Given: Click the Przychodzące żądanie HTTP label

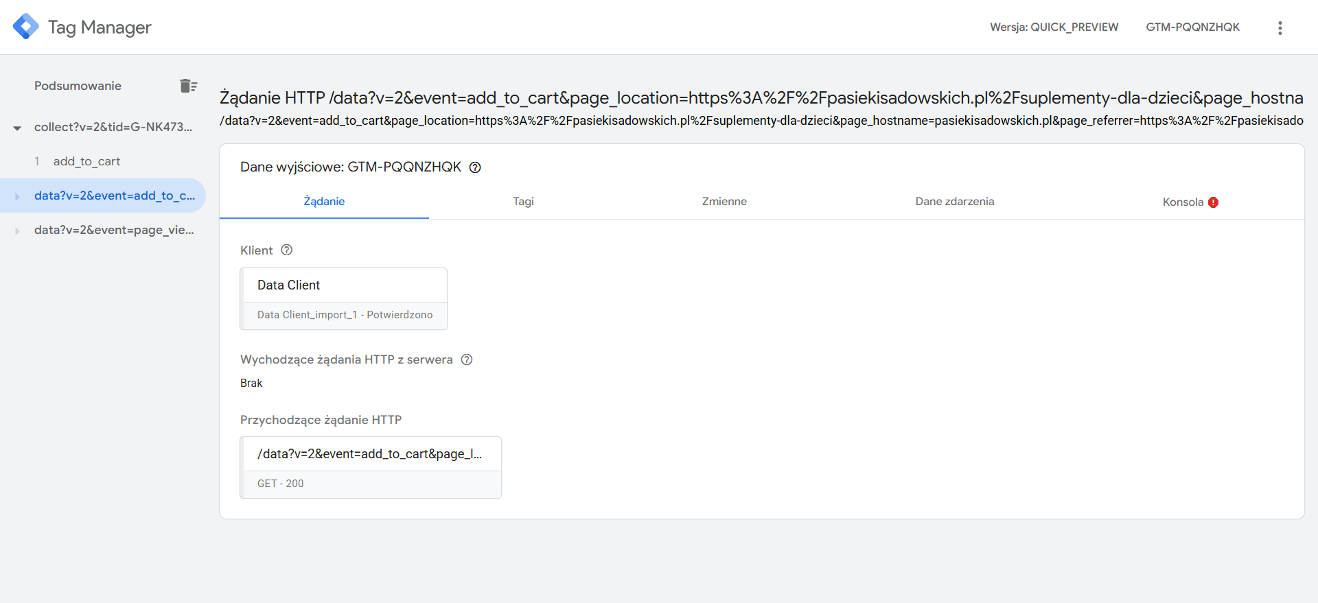Looking at the screenshot, I should [321, 420].
